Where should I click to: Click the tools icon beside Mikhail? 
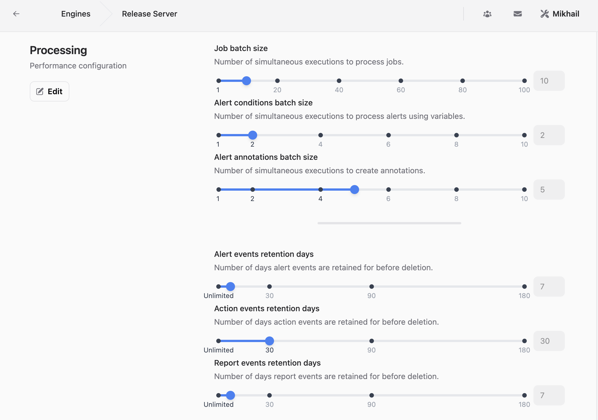pyautogui.click(x=545, y=14)
